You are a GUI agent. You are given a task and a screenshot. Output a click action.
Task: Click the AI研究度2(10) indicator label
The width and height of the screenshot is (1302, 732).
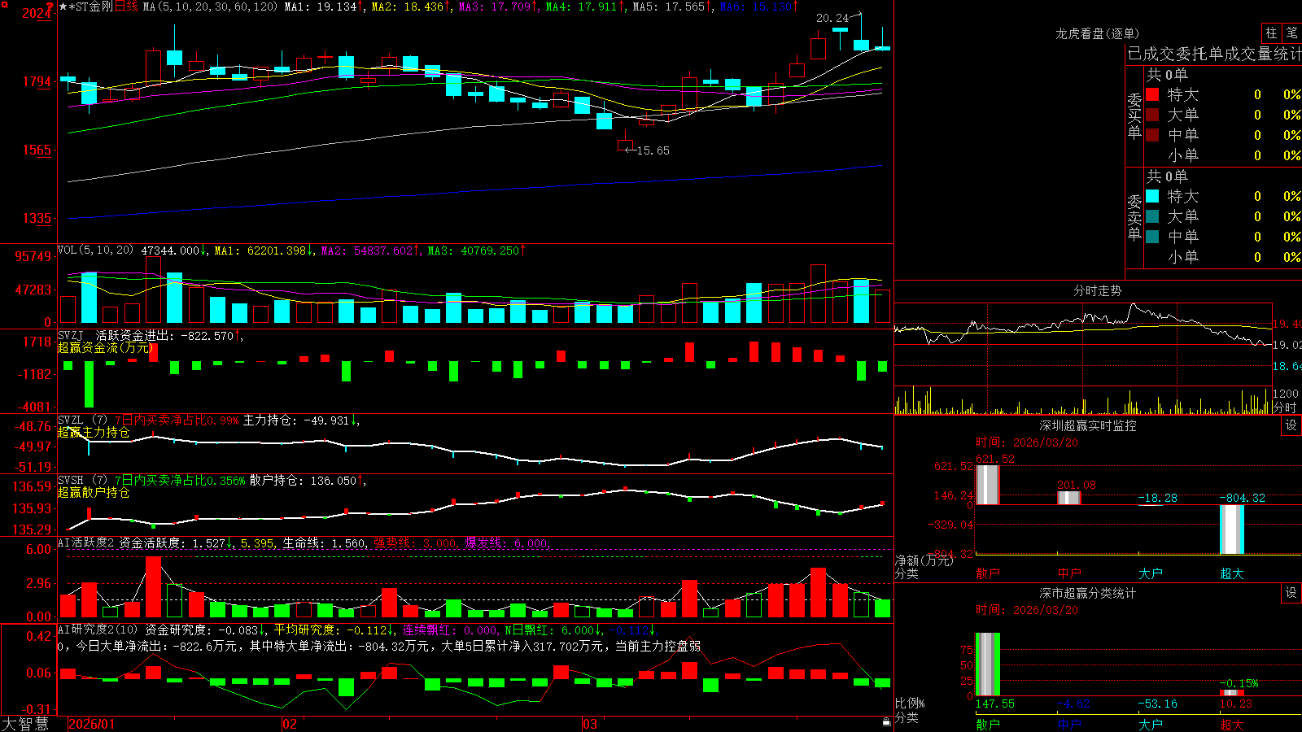(98, 630)
